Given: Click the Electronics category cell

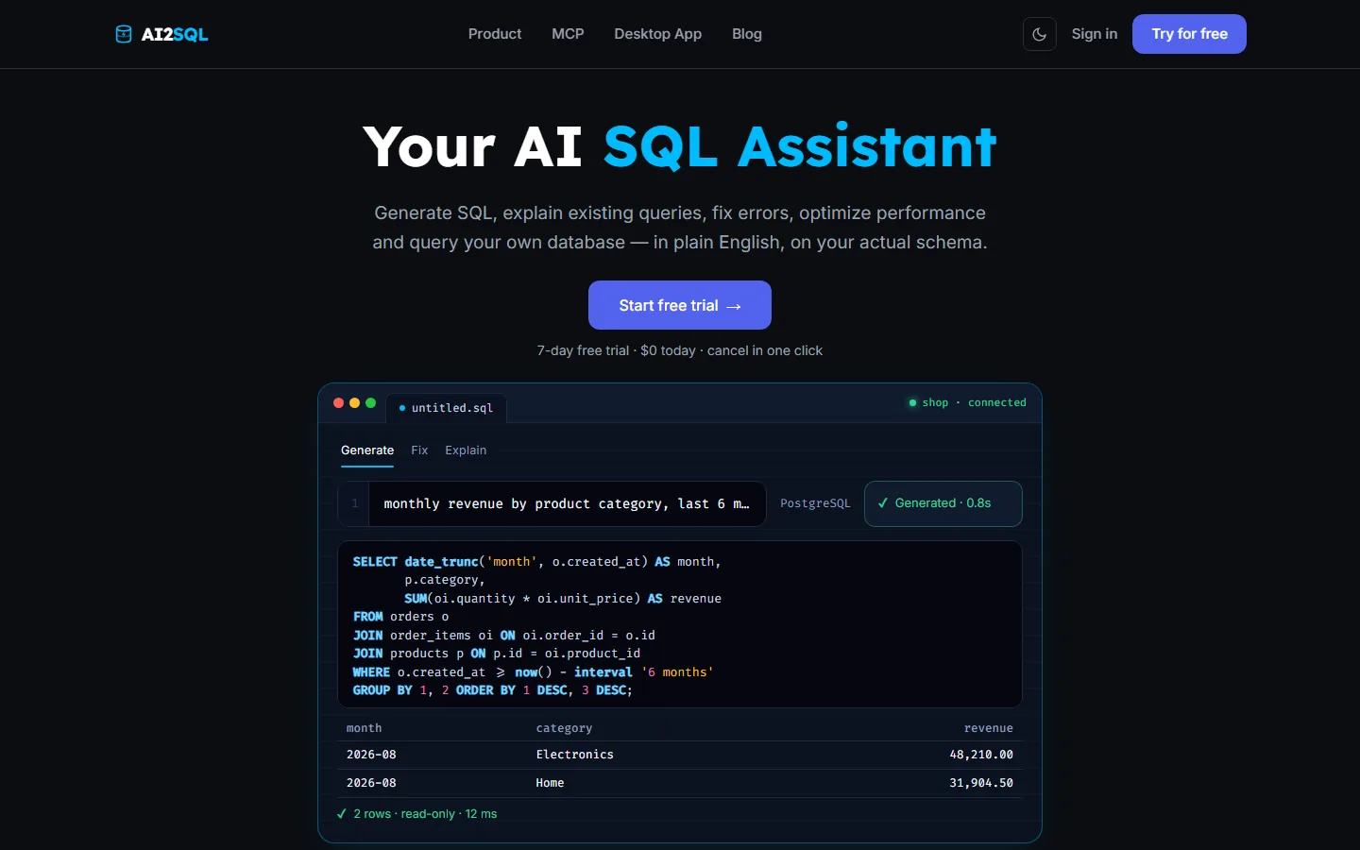Looking at the screenshot, I should [574, 755].
